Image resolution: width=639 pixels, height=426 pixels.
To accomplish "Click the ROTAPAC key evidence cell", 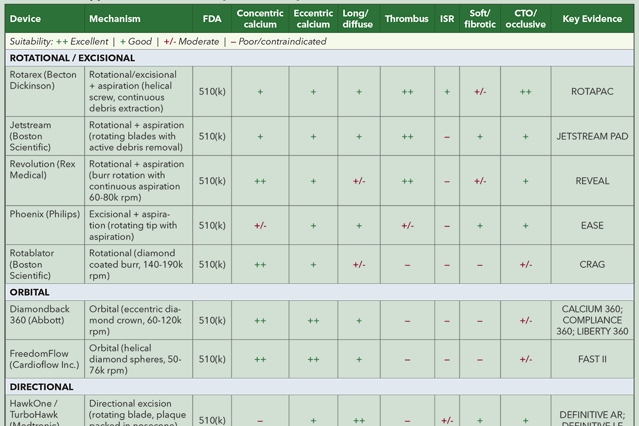I will coord(593,92).
